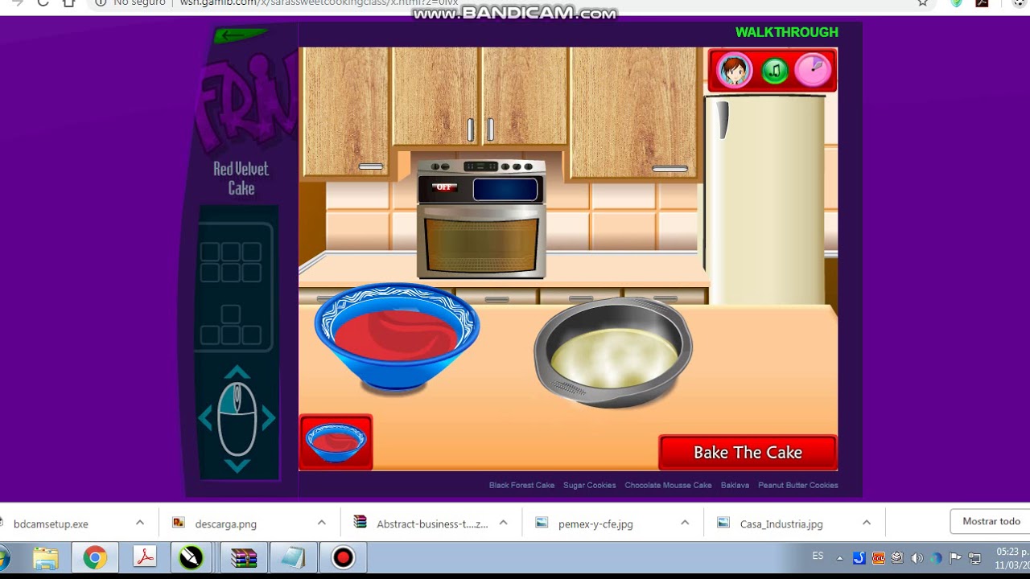Click the network icon in the system tray
This screenshot has width=1030, height=579.
coord(974,558)
